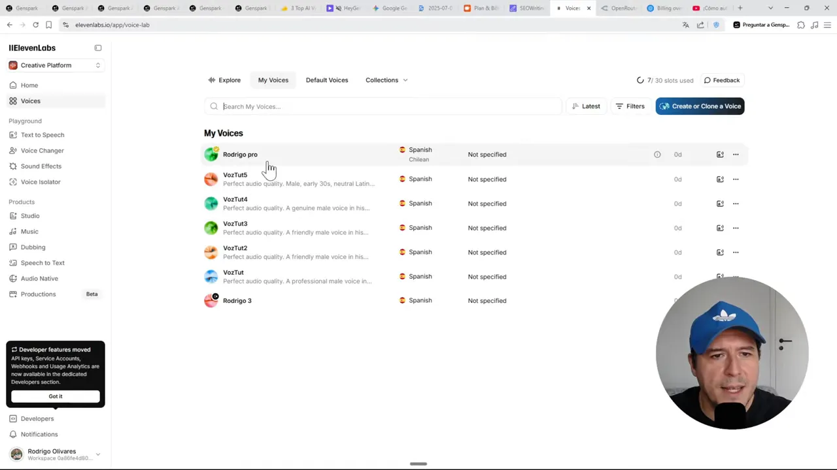Switch to Default Voices tab
This screenshot has width=837, height=470.
[326, 80]
